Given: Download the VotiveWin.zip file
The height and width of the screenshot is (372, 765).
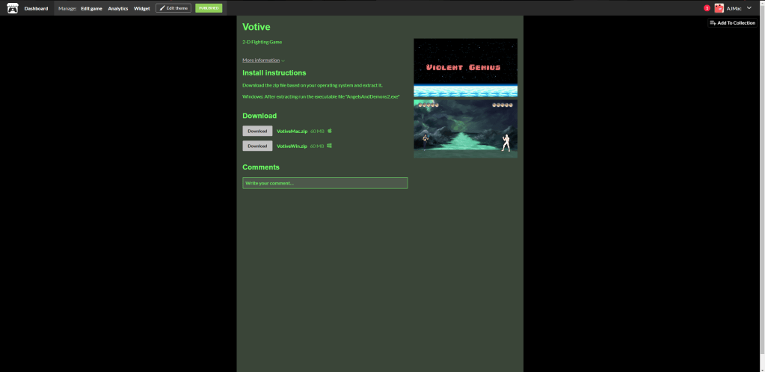Looking at the screenshot, I should (x=257, y=146).
